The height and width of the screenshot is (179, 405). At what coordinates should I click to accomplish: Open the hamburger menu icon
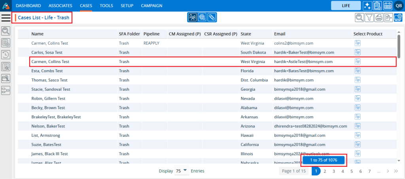coord(6,18)
